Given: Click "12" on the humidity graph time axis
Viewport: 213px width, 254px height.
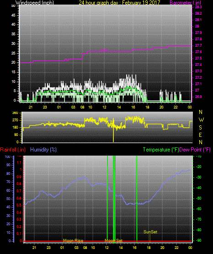Looking at the screenshot, I should [x=107, y=248].
